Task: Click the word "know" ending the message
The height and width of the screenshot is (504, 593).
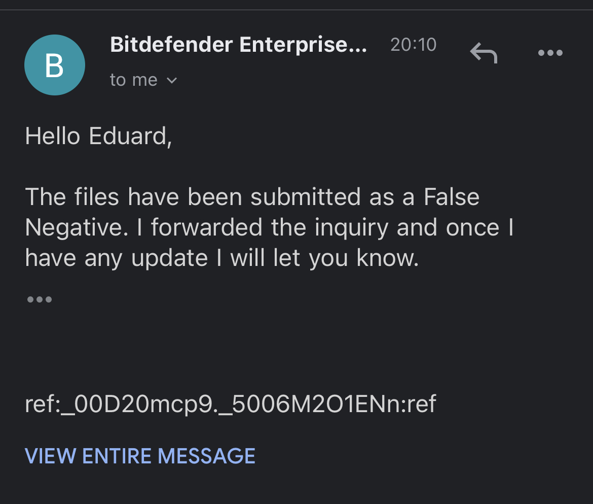Action: [387, 258]
